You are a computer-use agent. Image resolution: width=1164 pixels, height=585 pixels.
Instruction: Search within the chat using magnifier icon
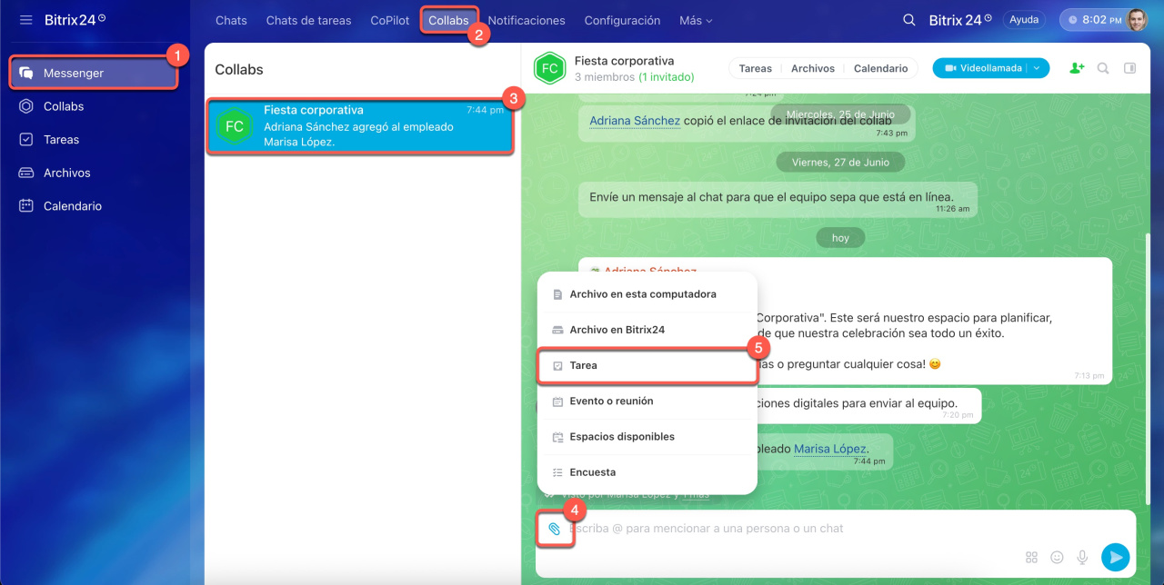[1103, 68]
